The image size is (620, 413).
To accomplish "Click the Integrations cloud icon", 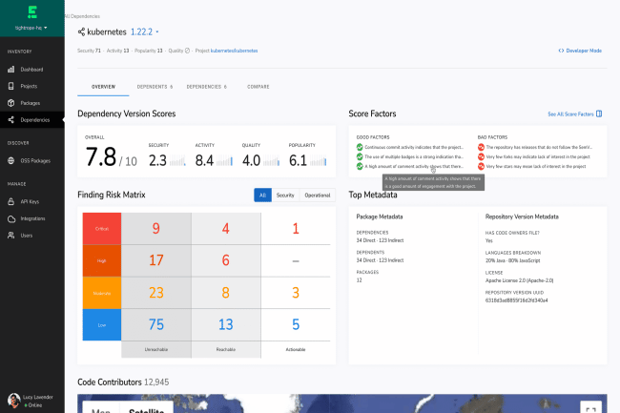I will [x=11, y=218].
